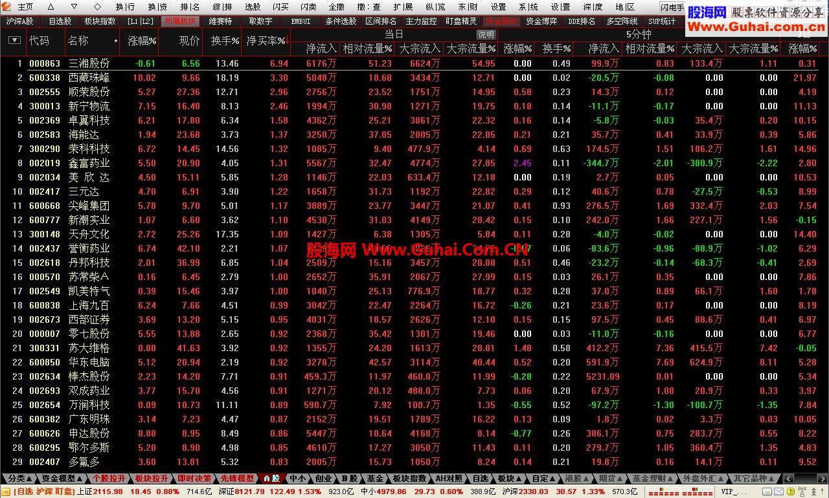This screenshot has width=829, height=498.
Task: Expand the 港股 bottom menu
Action: [577, 479]
